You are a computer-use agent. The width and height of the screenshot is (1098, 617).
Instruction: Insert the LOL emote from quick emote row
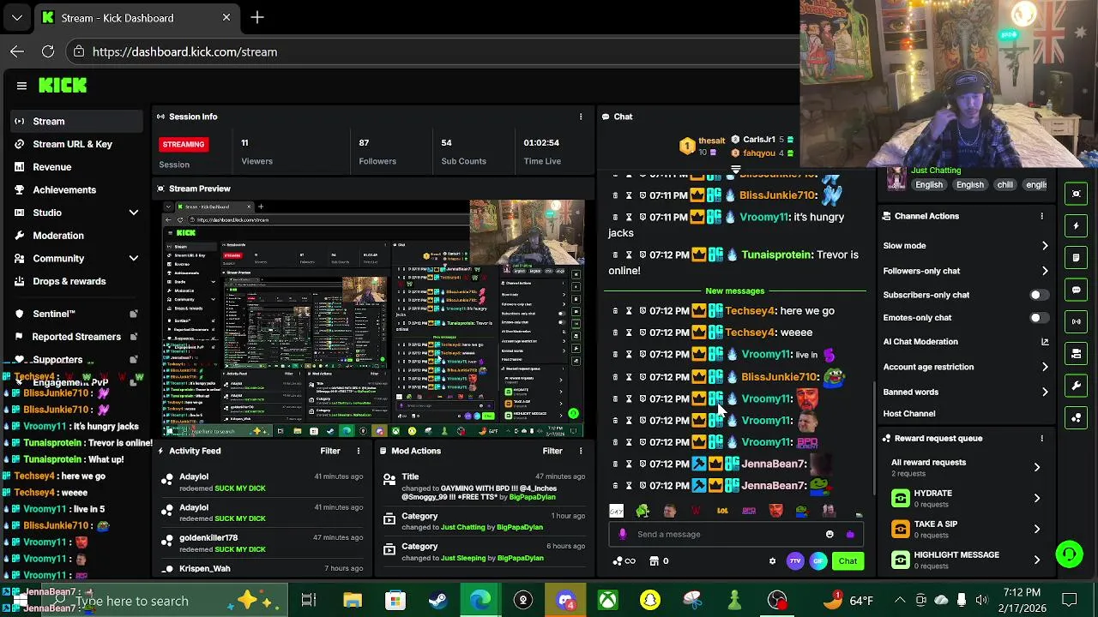click(x=722, y=511)
